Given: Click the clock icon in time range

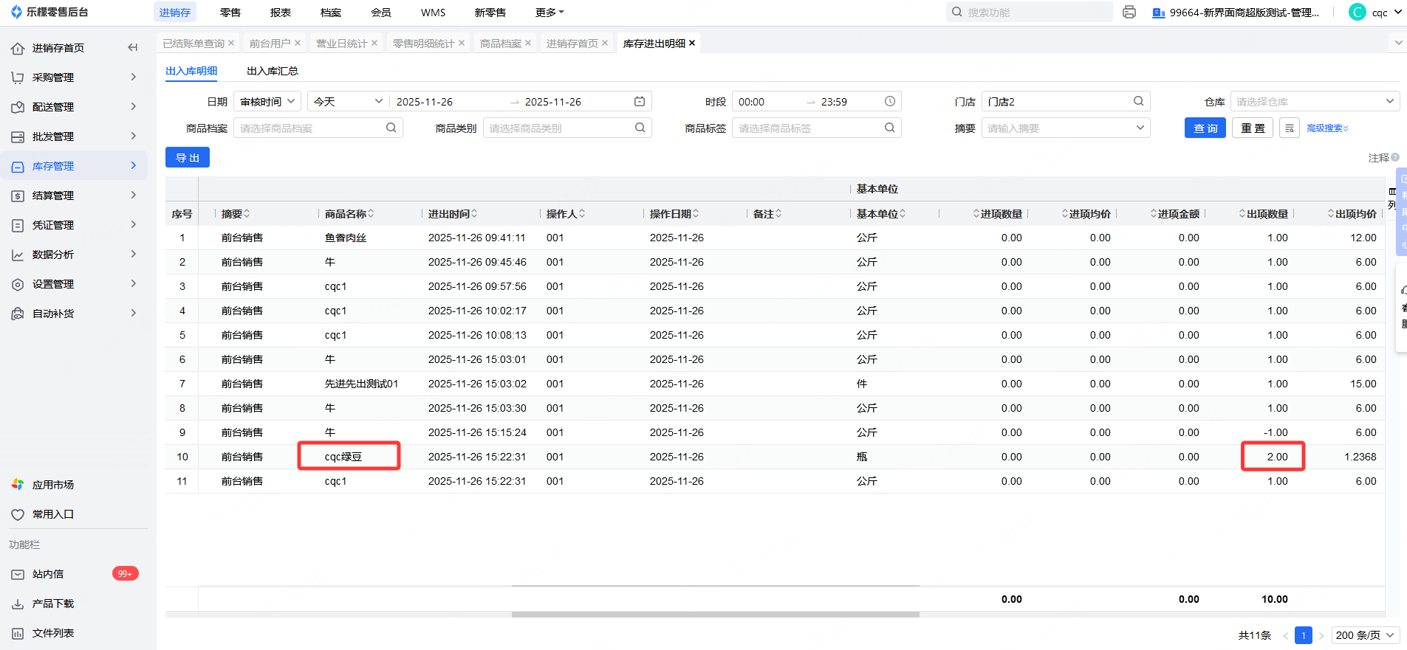Looking at the screenshot, I should pos(890,102).
